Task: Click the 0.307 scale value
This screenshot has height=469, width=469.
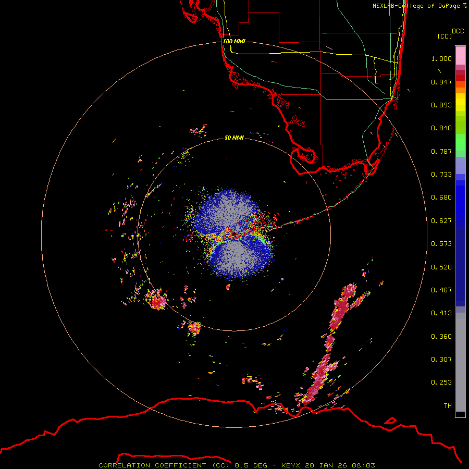Action: [x=441, y=360]
